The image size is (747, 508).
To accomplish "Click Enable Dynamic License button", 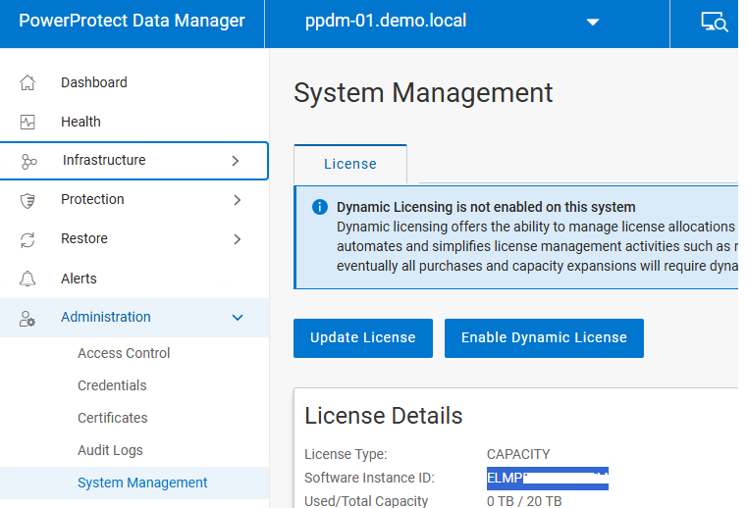I will coord(544,338).
